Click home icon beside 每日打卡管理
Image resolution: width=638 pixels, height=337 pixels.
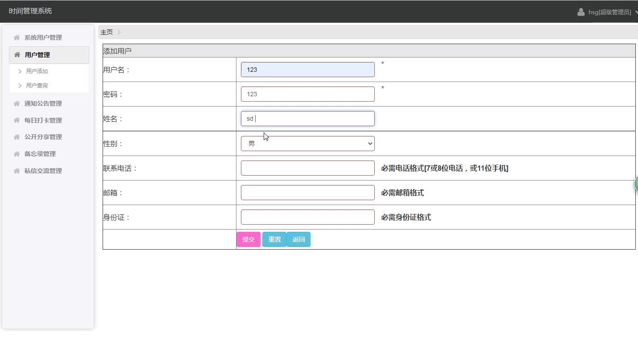click(17, 120)
